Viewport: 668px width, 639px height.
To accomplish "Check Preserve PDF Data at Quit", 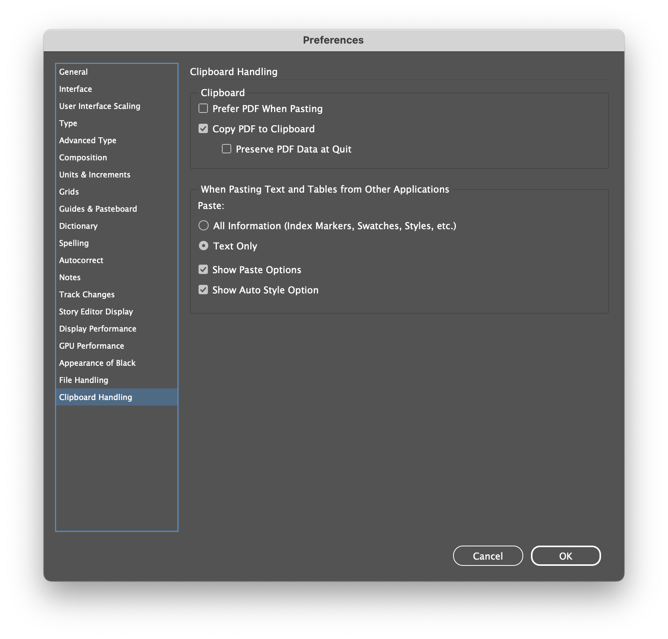I will point(226,149).
